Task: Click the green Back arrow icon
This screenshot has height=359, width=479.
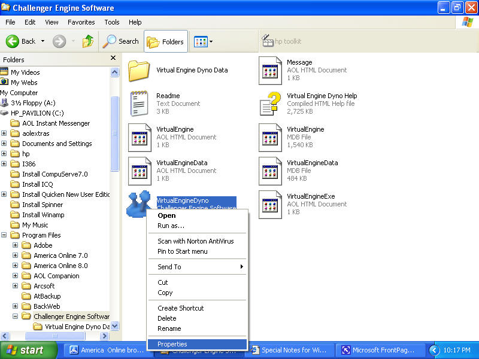Action: point(13,41)
